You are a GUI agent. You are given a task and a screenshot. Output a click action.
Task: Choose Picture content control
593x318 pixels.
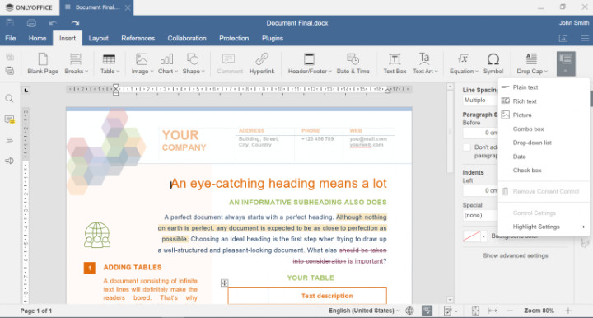click(544, 115)
